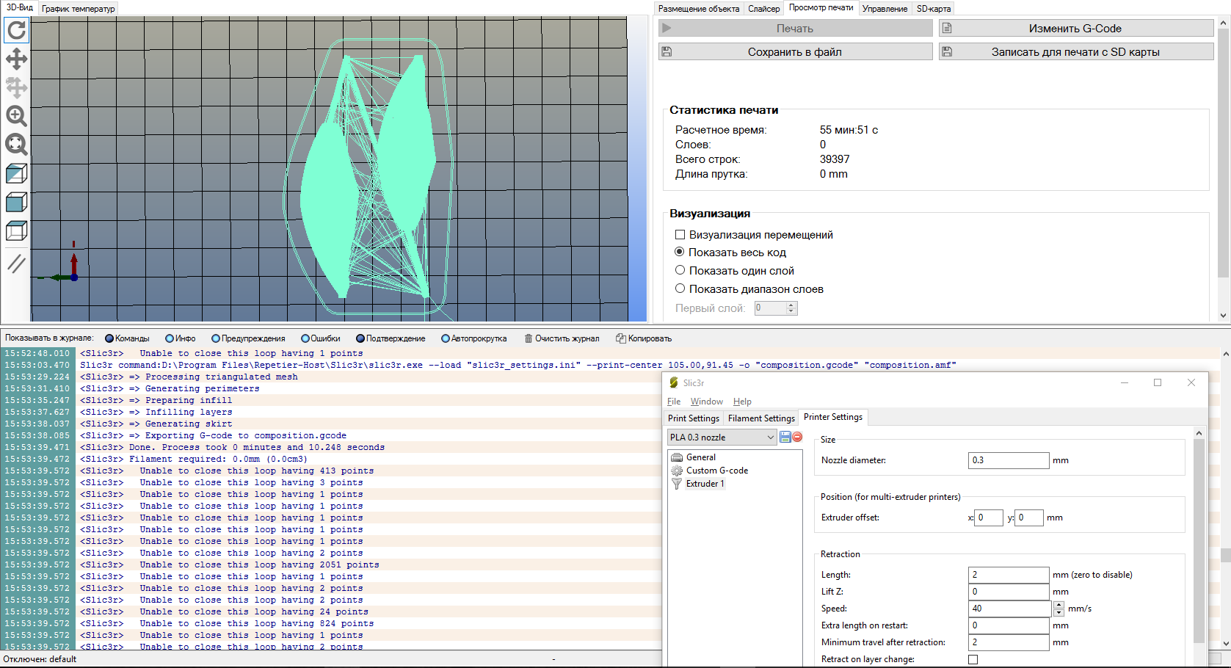Screen dimensions: 1231x668
Task: Click the Изменить G-Code button
Action: click(1075, 29)
